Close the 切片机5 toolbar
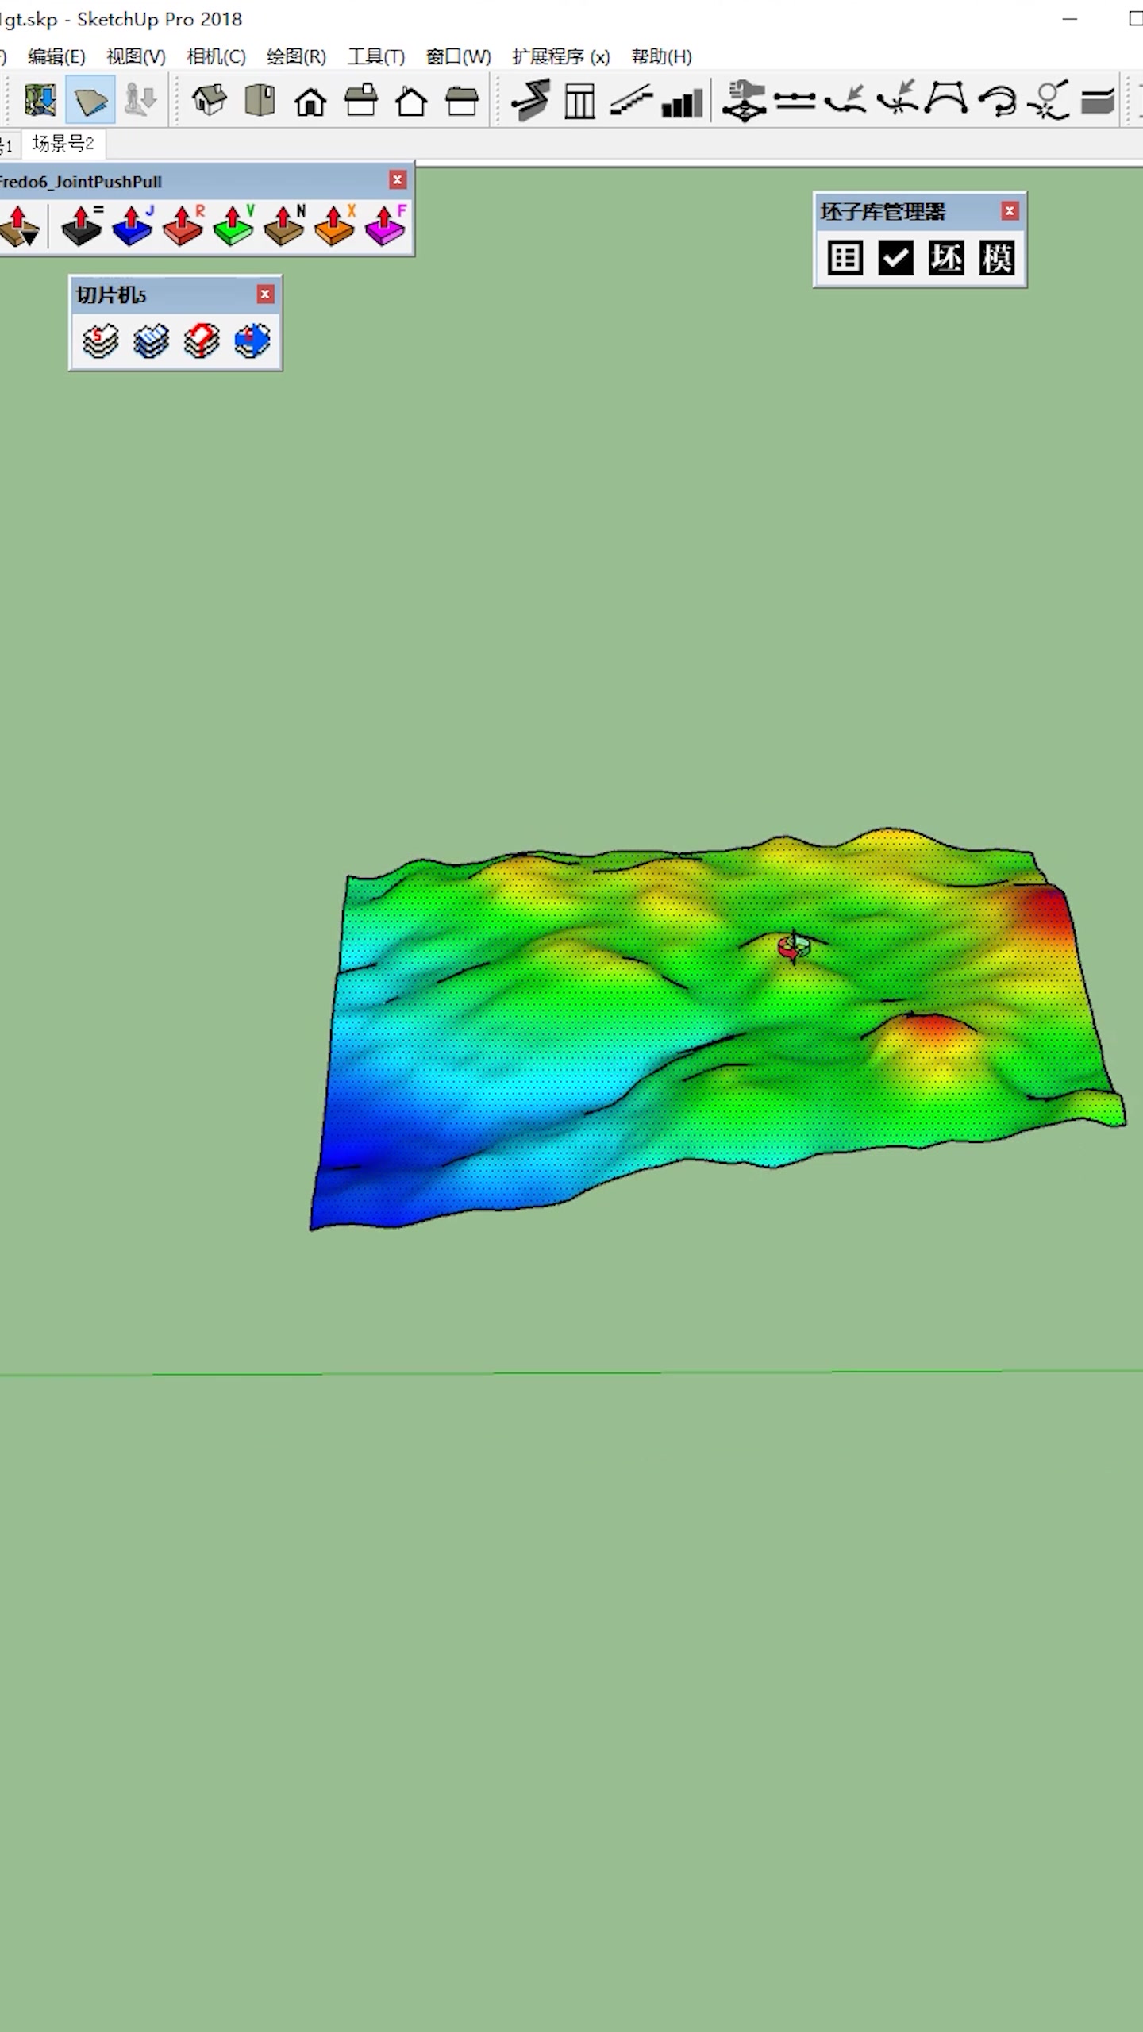Image resolution: width=1143 pixels, height=2032 pixels. [265, 294]
